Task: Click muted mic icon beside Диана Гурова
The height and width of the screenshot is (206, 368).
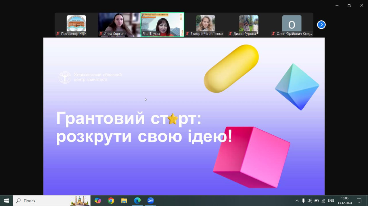Action: coord(230,34)
